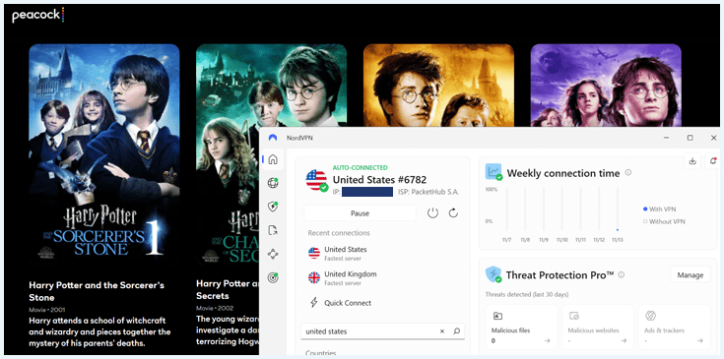The width and height of the screenshot is (724, 359).
Task: Open the fourth Harry Potter poster (purple)
Action: point(606,86)
